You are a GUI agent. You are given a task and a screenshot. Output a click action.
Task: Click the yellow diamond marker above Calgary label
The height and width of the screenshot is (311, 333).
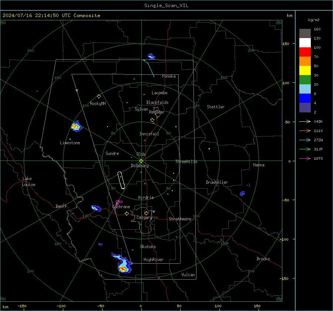pos(146,213)
